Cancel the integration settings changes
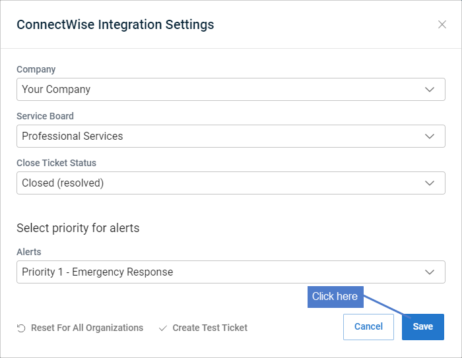 (368, 327)
